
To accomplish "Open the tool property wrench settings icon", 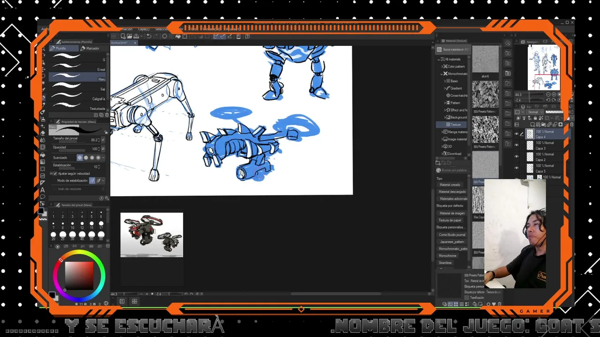I will coord(106,198).
